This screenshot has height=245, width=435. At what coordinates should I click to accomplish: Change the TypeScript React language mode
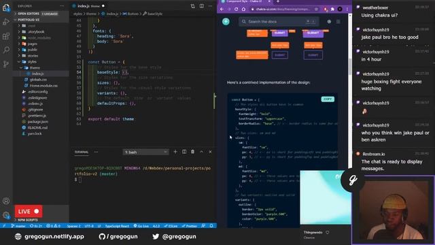[117, 226]
